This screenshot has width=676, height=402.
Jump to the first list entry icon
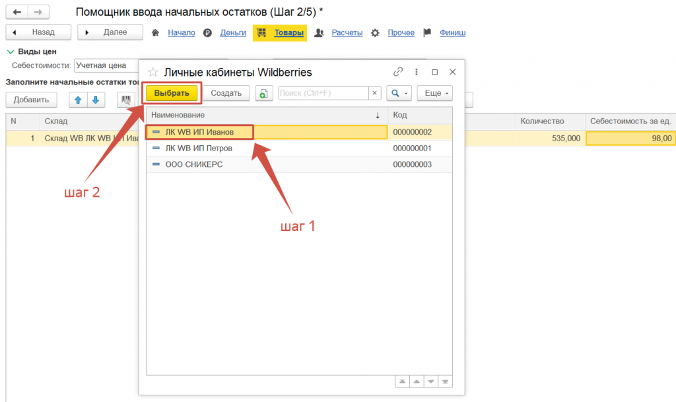[x=401, y=381]
